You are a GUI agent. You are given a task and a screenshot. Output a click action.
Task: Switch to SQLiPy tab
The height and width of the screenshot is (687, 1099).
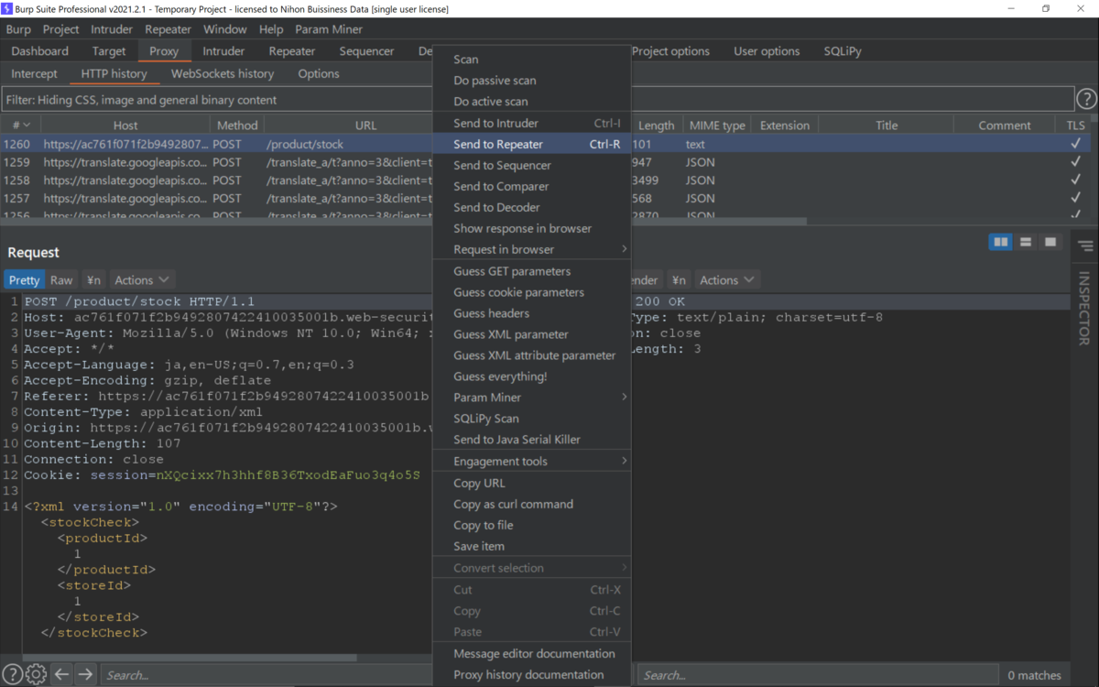click(x=843, y=51)
